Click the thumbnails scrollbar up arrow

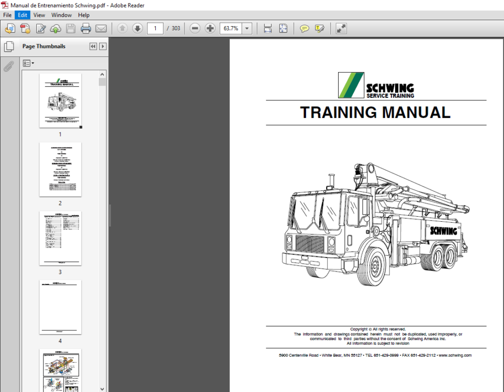click(102, 74)
